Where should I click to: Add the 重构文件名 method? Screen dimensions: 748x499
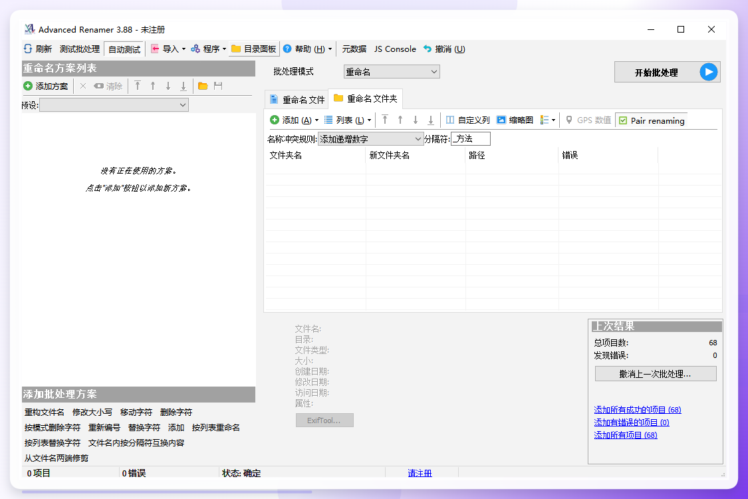click(45, 412)
